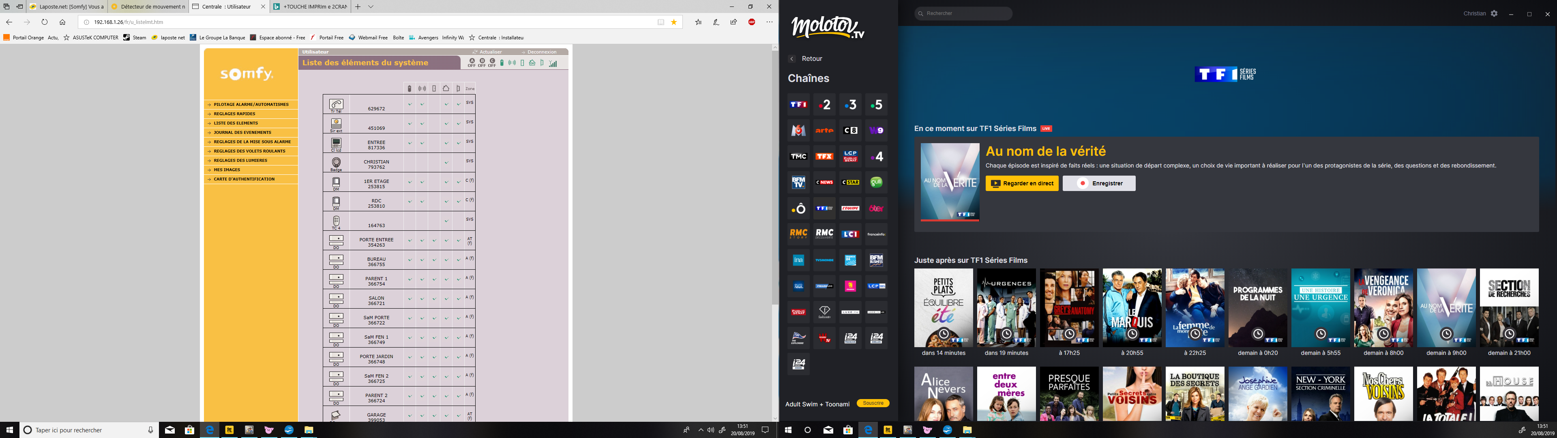
Task: Open the LCI channel tile
Action: (850, 234)
